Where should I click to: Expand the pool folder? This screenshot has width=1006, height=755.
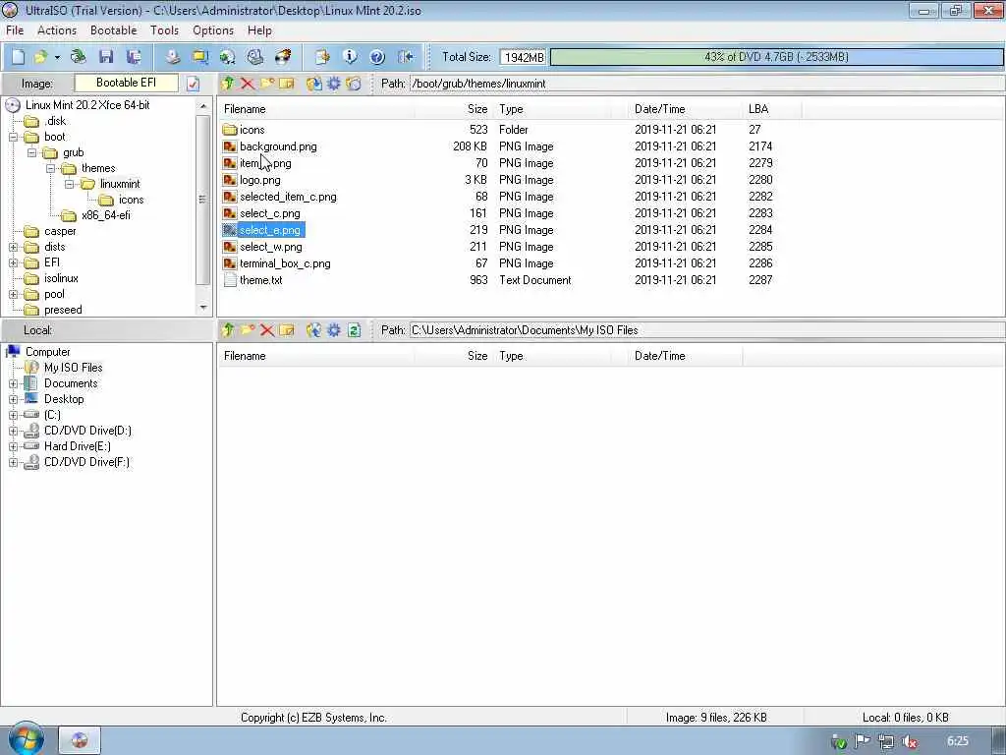(14, 294)
